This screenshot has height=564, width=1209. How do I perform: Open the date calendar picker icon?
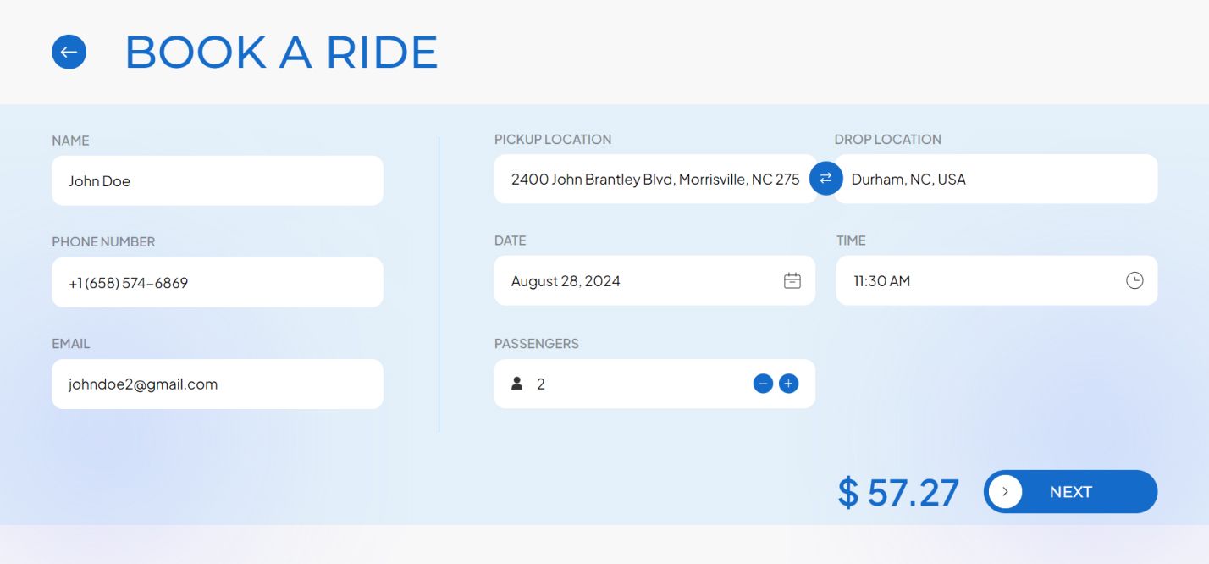(792, 281)
